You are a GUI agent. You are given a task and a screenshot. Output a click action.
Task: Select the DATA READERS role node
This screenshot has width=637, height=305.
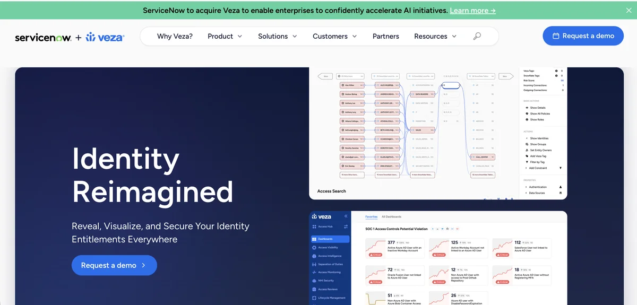[x=424, y=94]
